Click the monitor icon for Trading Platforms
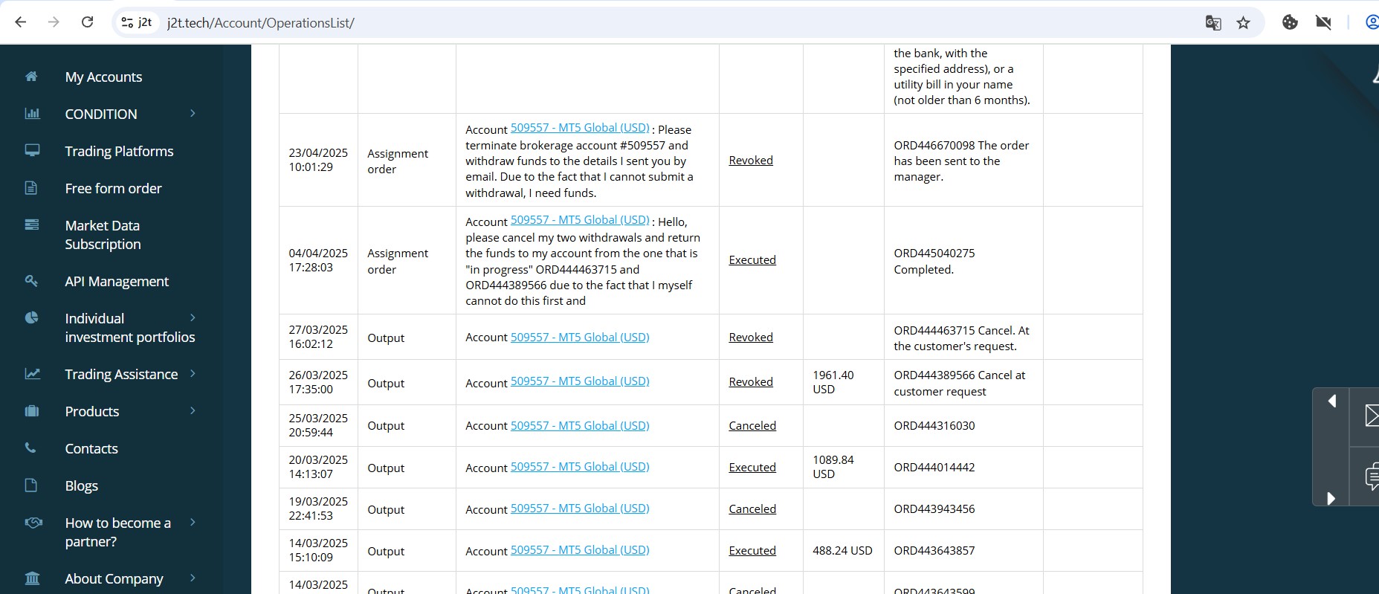 [x=32, y=150]
